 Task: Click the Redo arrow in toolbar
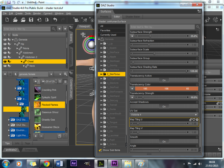[63, 19]
